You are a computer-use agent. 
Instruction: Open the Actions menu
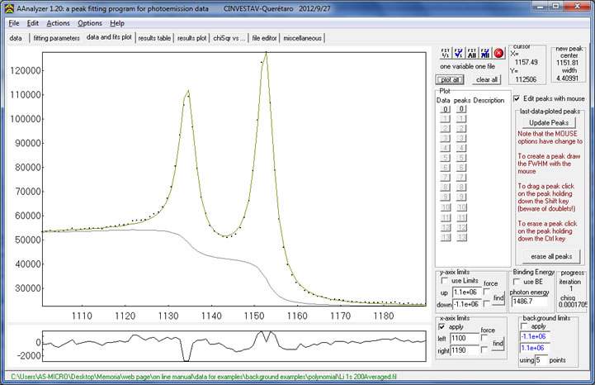[58, 22]
